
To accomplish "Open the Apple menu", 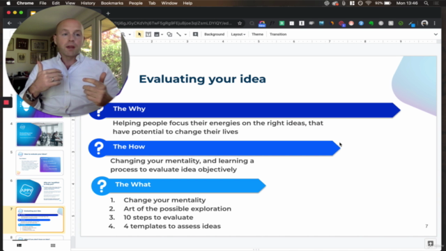I will click(8, 3).
